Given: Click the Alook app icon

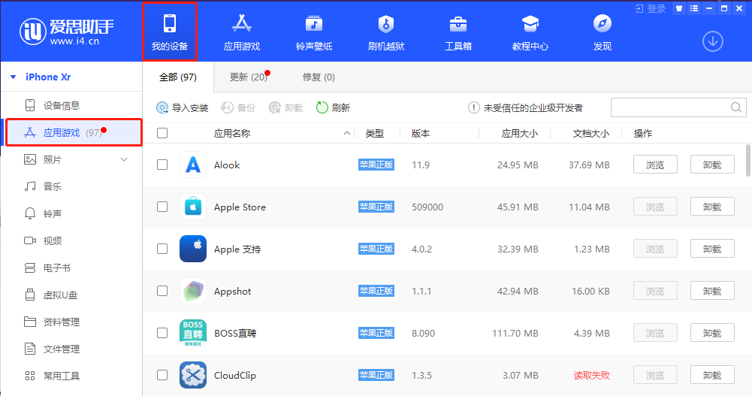Looking at the screenshot, I should click(x=193, y=165).
